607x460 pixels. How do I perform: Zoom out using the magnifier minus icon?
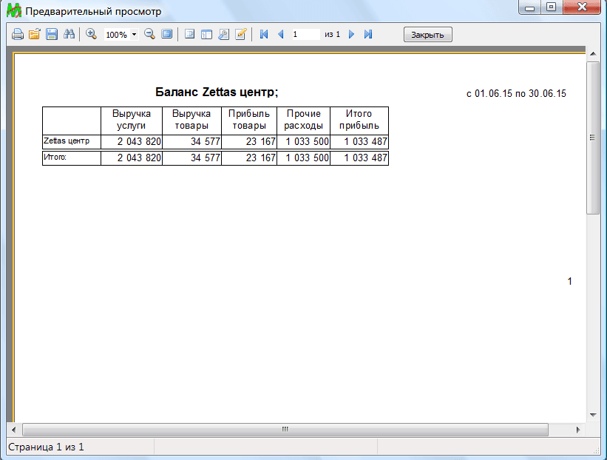point(149,34)
